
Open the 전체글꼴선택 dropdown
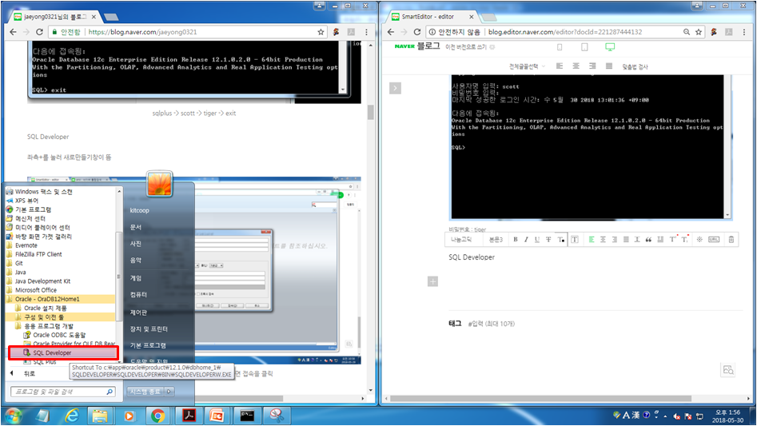point(527,66)
